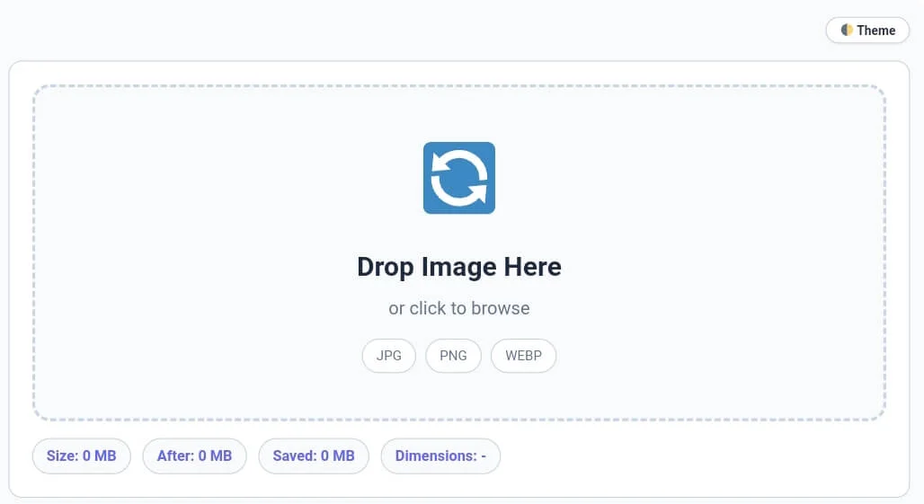
Task: Select the PNG format pill
Action: point(453,356)
